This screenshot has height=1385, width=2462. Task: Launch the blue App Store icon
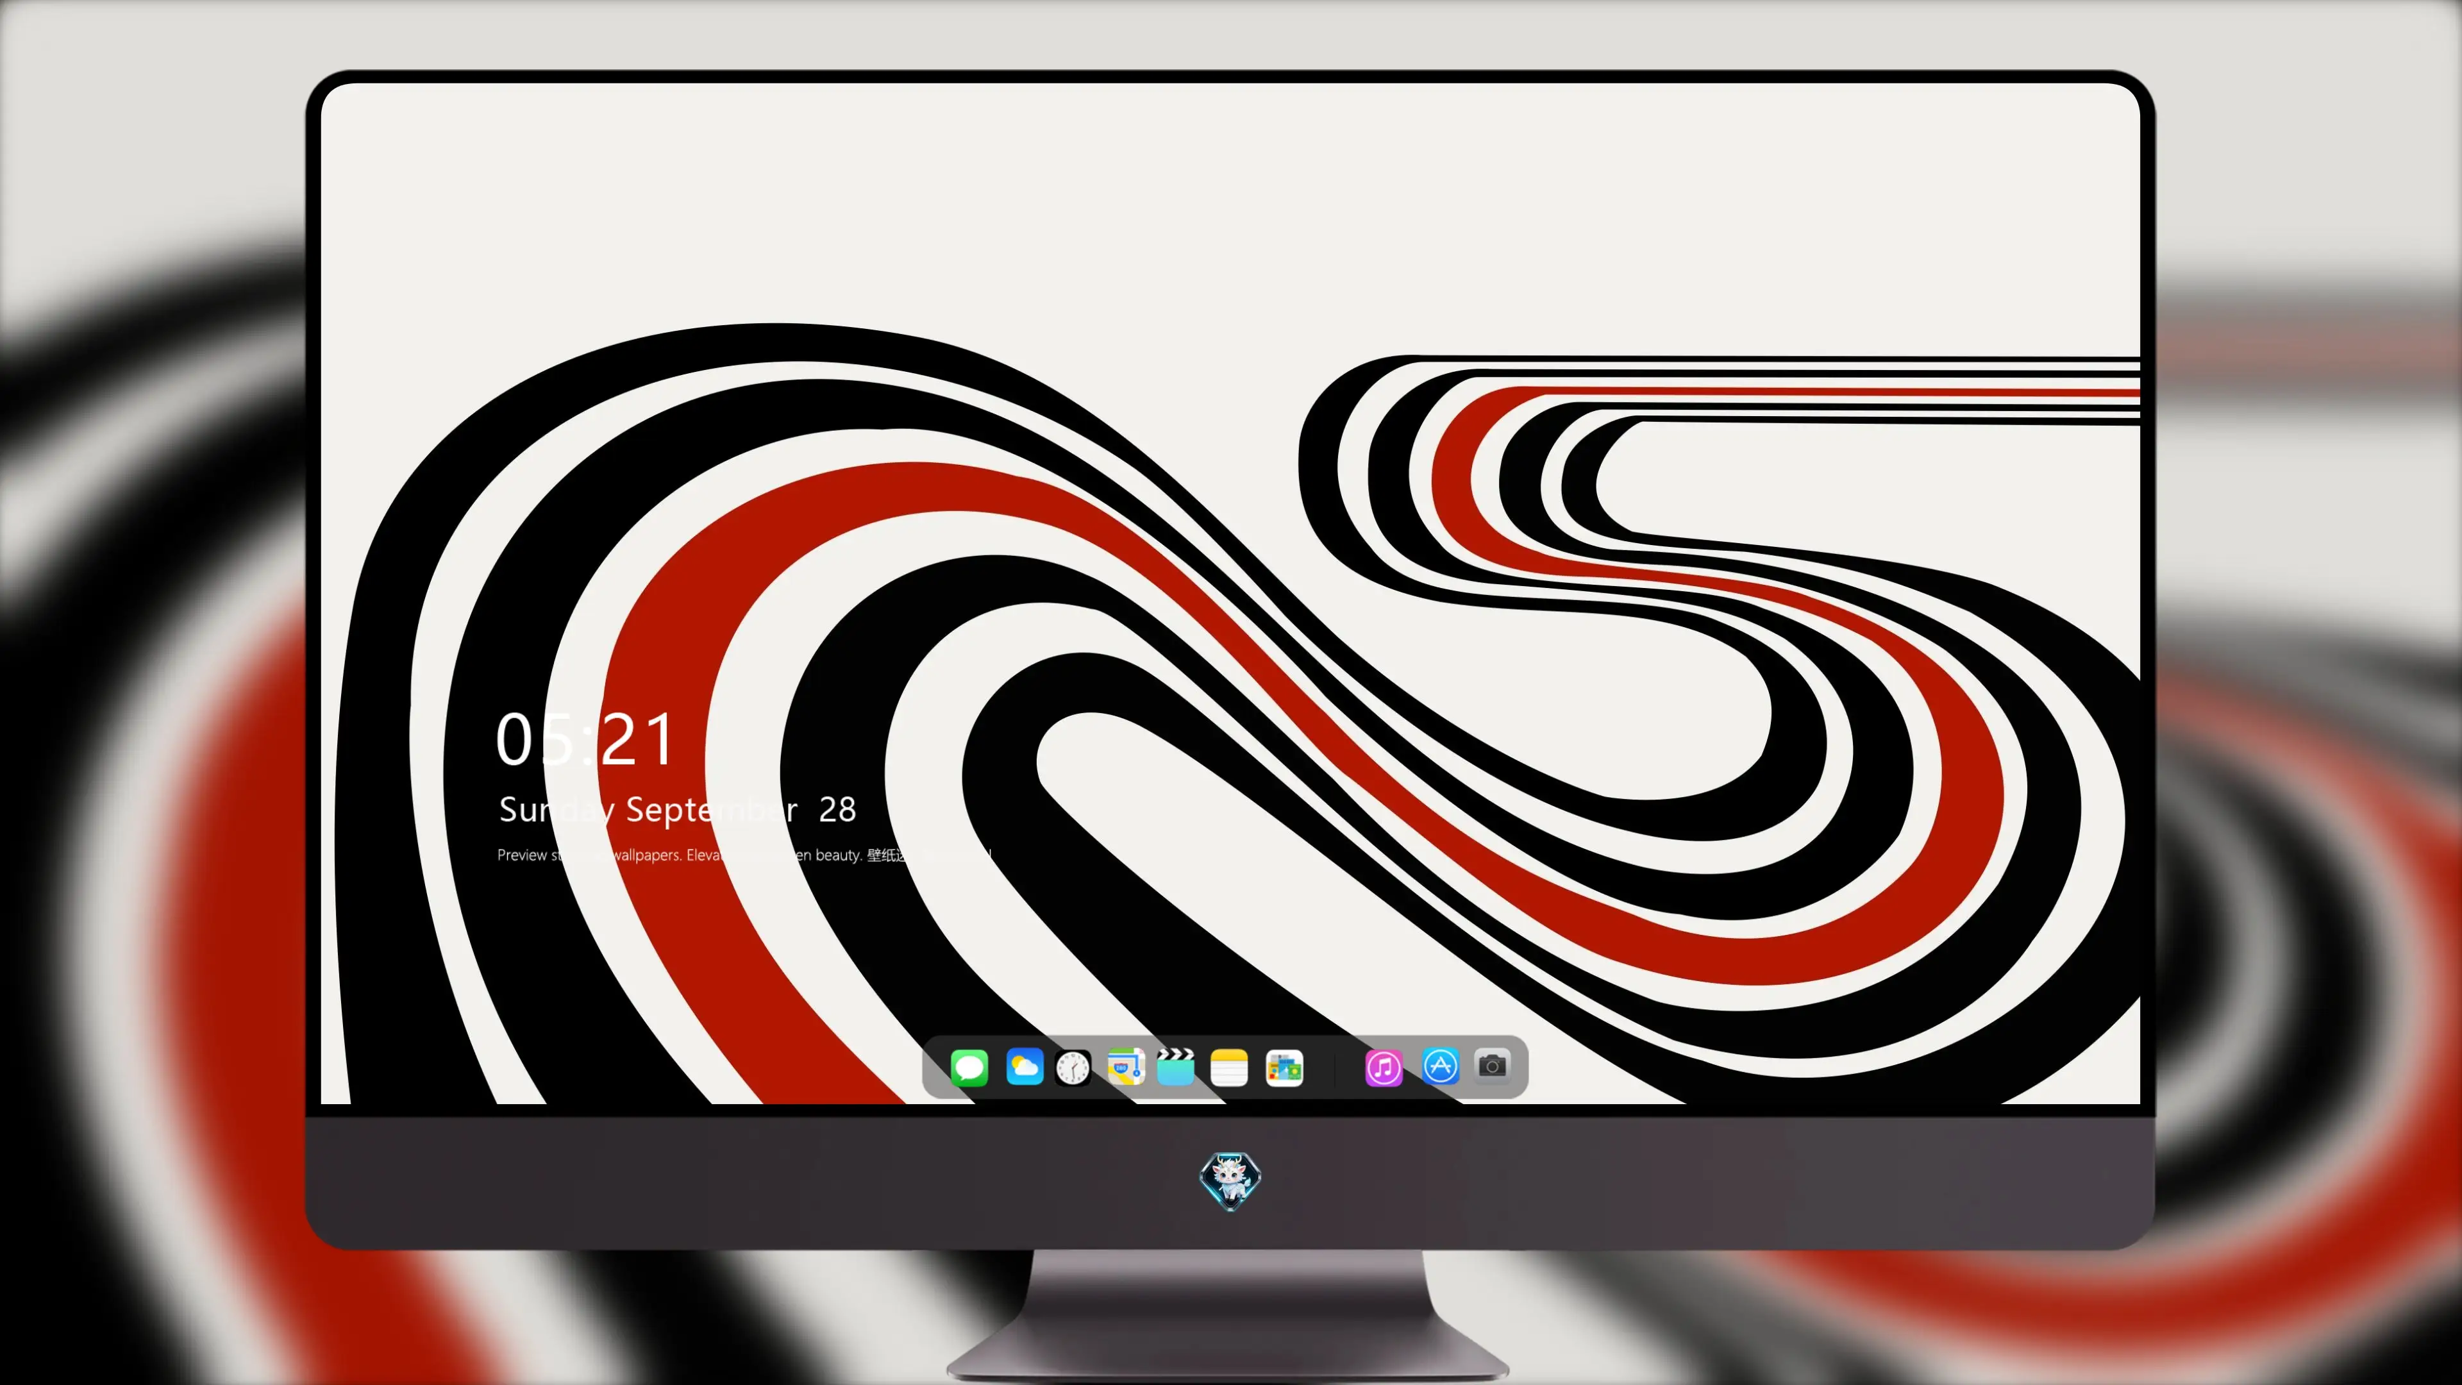pos(1440,1066)
